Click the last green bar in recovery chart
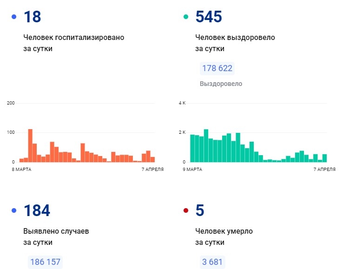This screenshot has height=269, width=349. [324, 158]
